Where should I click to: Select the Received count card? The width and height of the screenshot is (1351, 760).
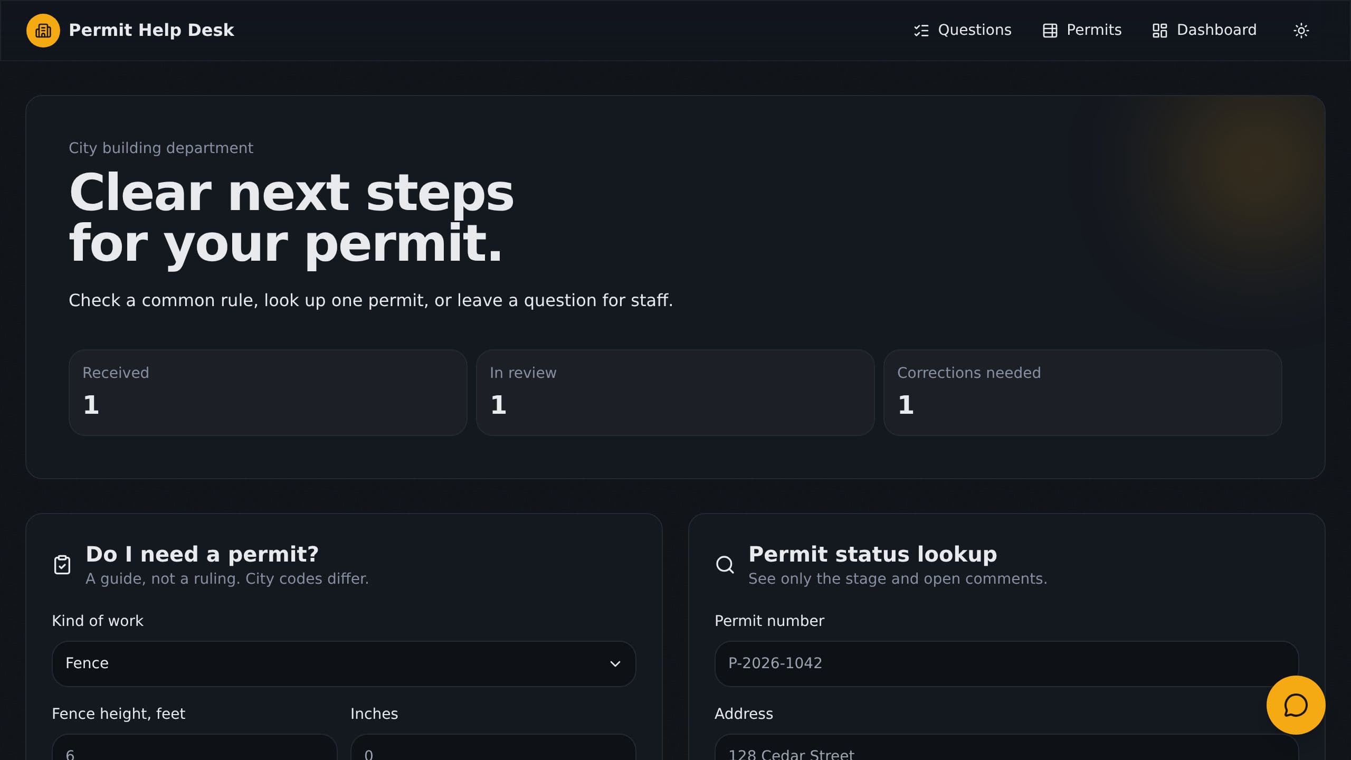pyautogui.click(x=268, y=393)
